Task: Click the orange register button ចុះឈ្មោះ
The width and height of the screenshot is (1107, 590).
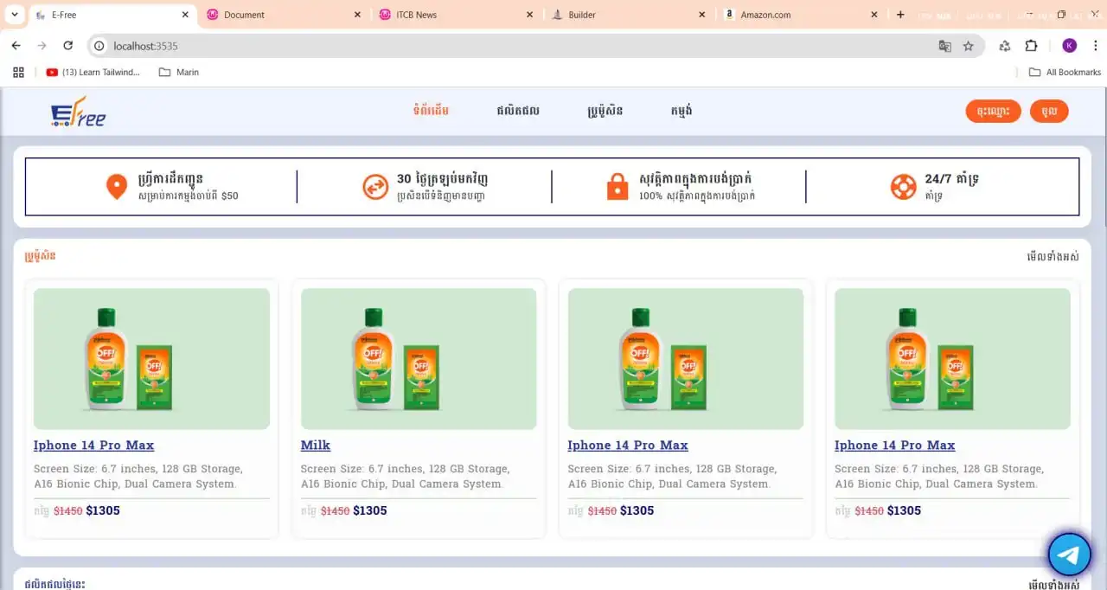Action: (x=993, y=112)
